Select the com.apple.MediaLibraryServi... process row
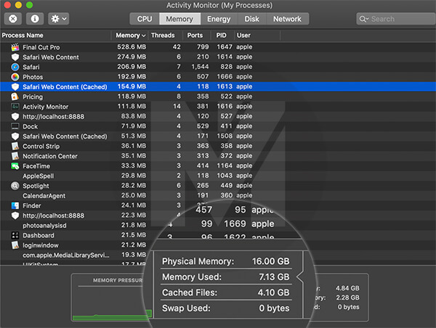The width and height of the screenshot is (436, 328). point(218,255)
